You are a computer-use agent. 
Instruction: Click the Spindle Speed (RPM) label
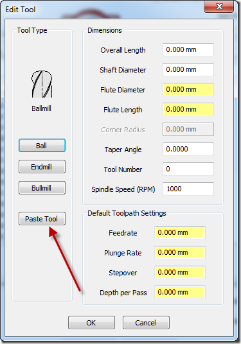[123, 189]
